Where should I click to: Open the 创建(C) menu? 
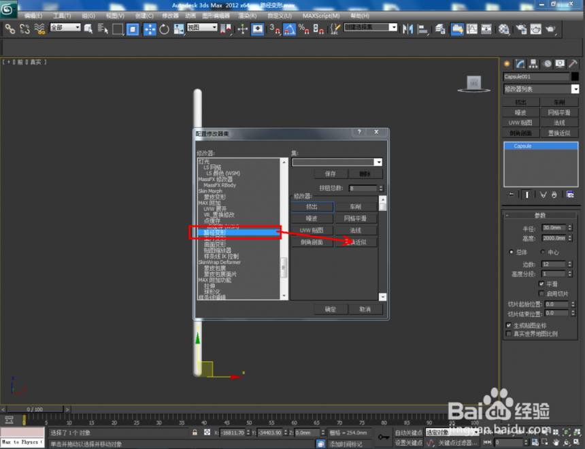coord(144,16)
